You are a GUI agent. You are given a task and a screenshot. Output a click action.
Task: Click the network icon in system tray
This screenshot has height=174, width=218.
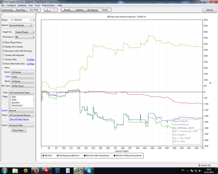click(196, 171)
